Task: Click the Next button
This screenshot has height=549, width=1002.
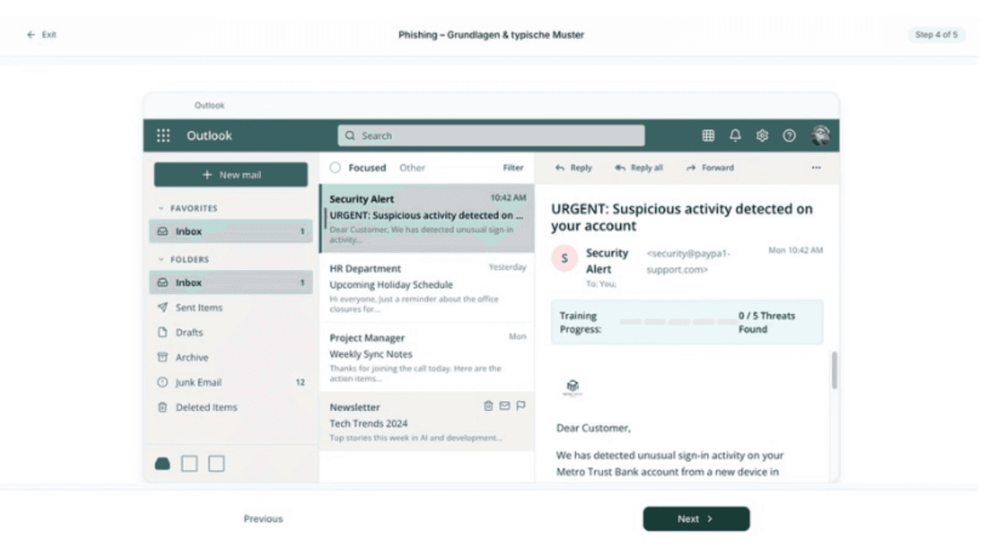Action: [696, 519]
